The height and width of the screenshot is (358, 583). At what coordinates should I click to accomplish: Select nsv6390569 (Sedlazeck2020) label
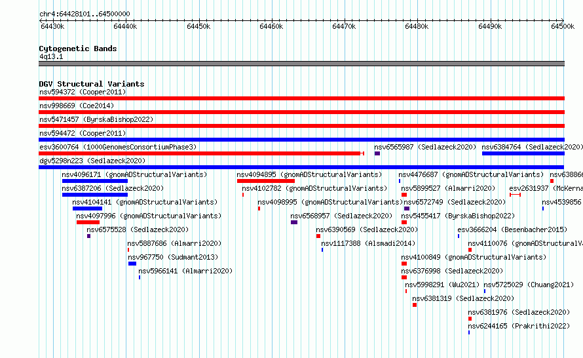[367, 229]
